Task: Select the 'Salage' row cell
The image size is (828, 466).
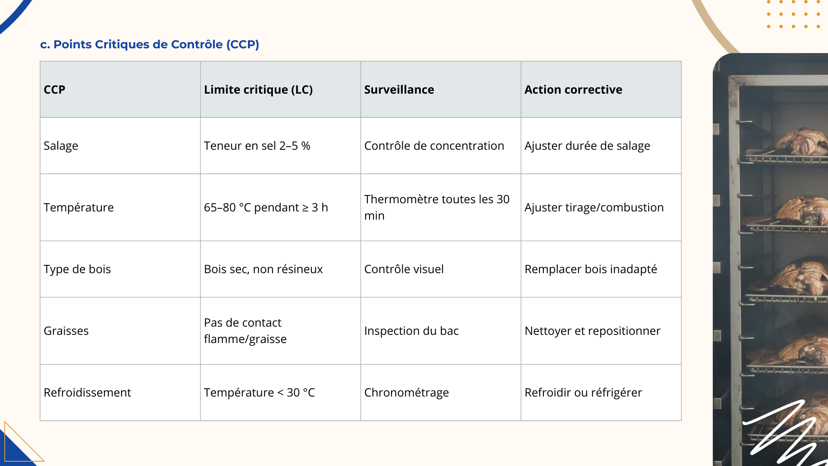Action: (x=120, y=146)
